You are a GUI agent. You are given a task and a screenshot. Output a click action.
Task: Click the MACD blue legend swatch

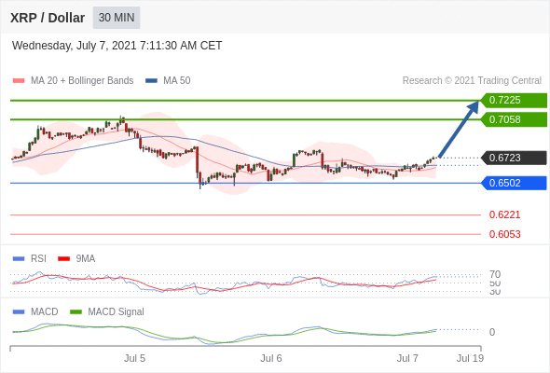19,312
